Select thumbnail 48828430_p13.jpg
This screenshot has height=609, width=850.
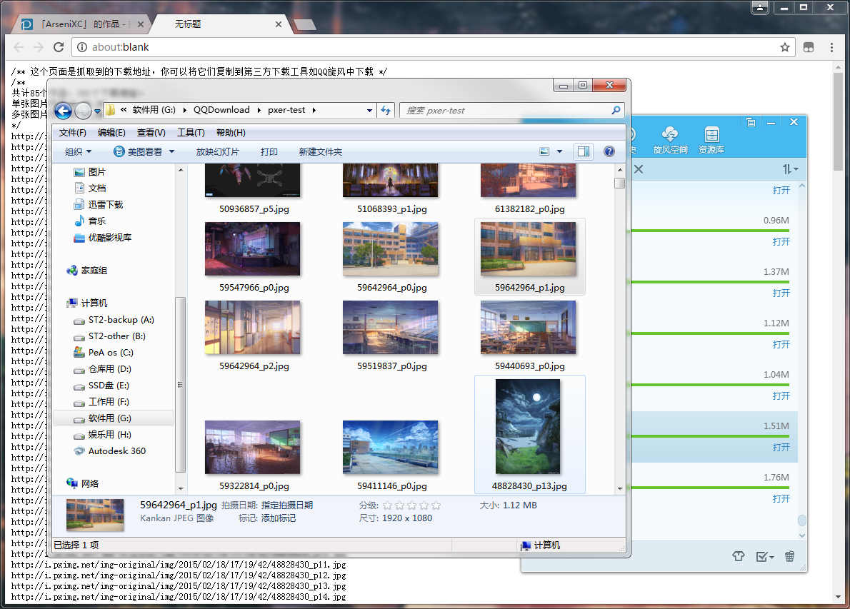pos(529,435)
